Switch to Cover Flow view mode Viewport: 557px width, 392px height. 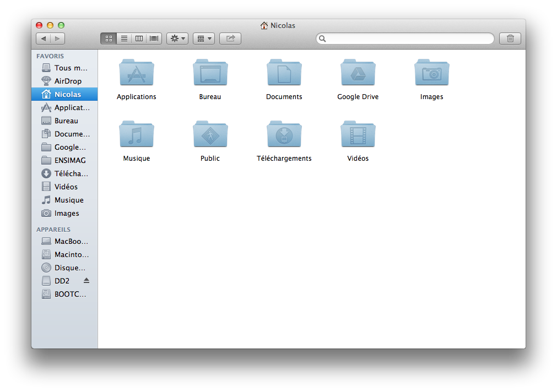[x=154, y=39]
